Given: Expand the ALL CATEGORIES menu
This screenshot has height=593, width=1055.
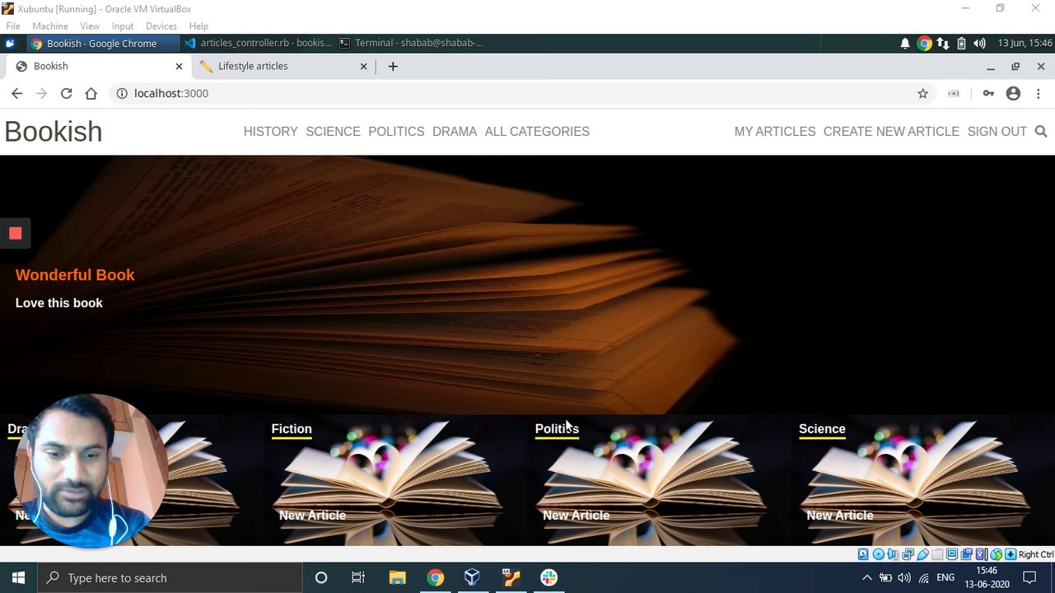Looking at the screenshot, I should click(537, 132).
